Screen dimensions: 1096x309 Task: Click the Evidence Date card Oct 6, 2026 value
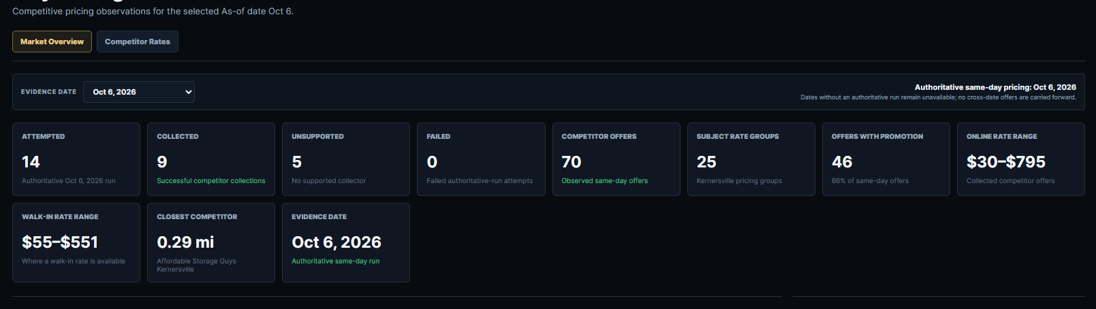pos(336,242)
